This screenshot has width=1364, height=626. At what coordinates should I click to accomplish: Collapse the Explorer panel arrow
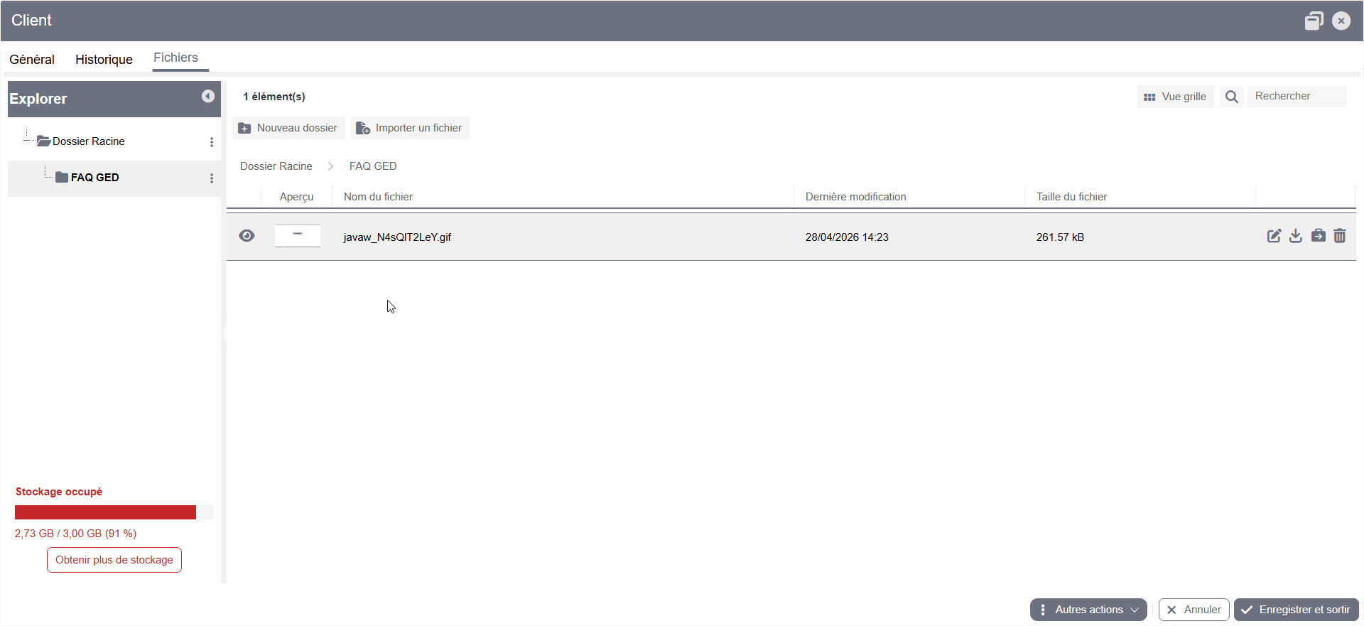tap(208, 96)
